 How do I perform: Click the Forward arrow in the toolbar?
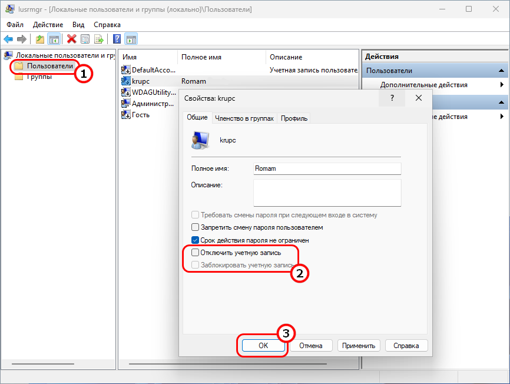21,39
